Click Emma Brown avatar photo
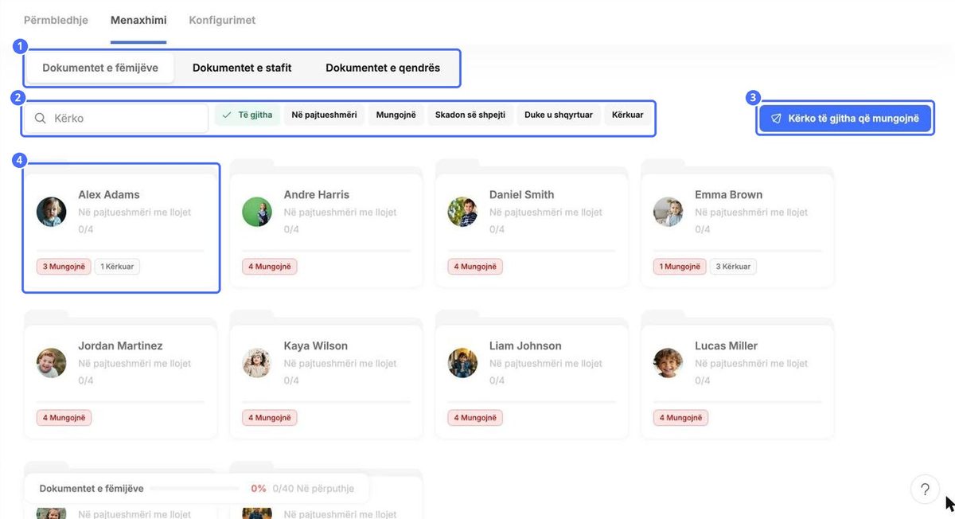The image size is (955, 519). click(x=668, y=212)
